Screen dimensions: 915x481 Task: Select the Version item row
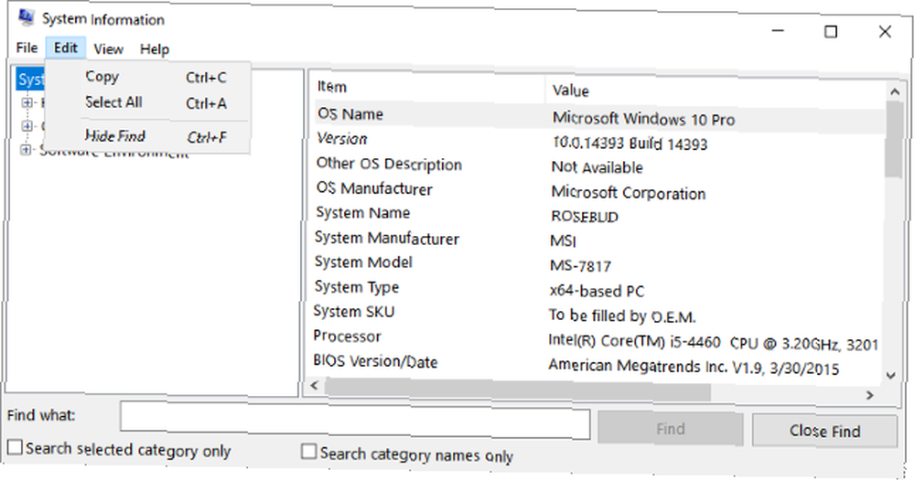pos(600,141)
